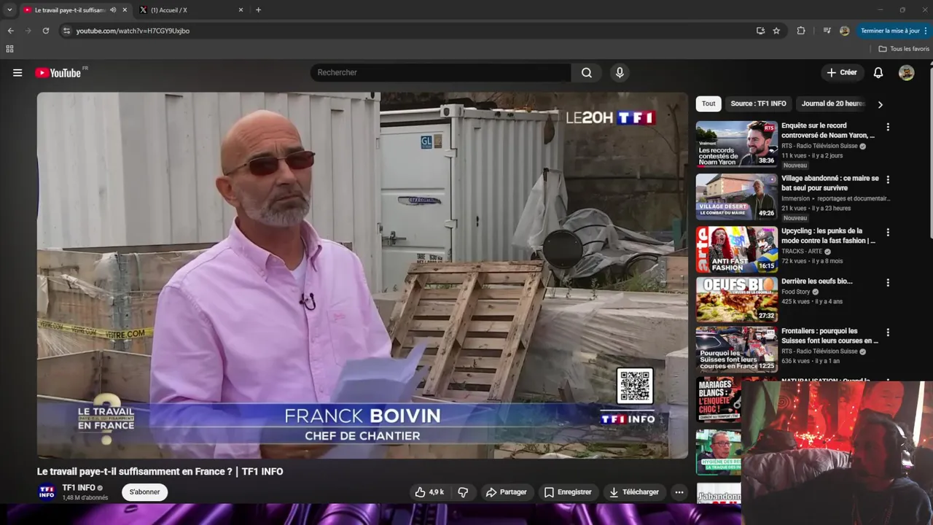Click the search magnifier button
The image size is (933, 525).
coord(586,72)
